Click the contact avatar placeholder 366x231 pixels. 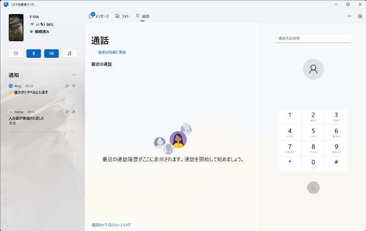point(313,69)
